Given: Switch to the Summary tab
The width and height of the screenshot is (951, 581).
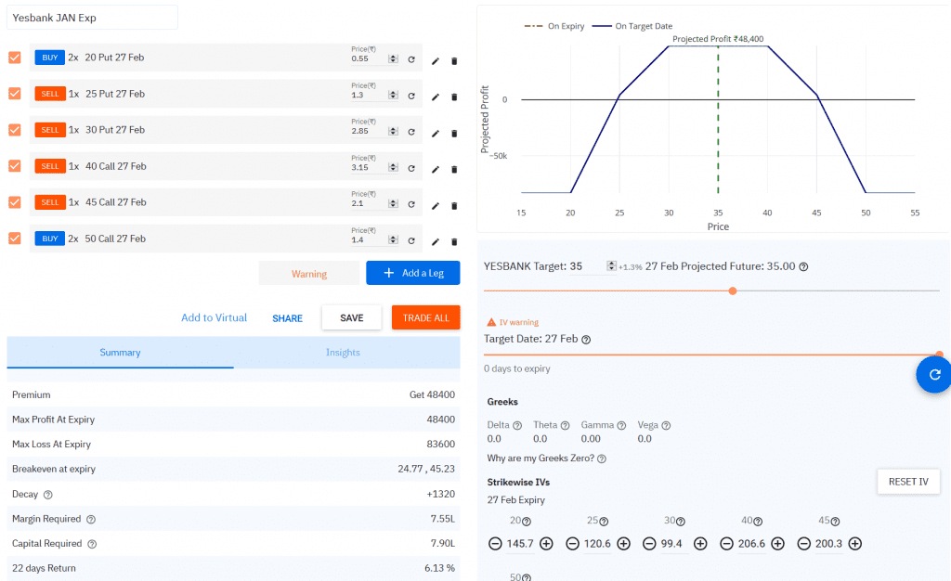Looking at the screenshot, I should (x=120, y=353).
